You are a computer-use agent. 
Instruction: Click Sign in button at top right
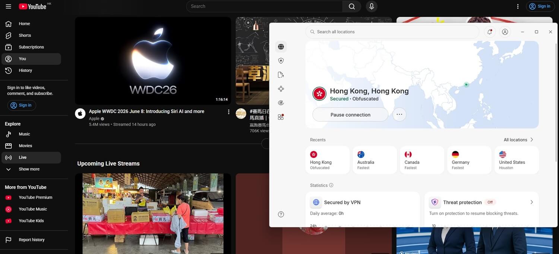540,6
